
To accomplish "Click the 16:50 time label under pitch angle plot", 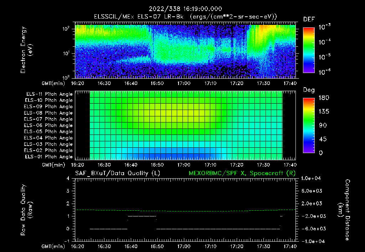I will coord(157,165).
